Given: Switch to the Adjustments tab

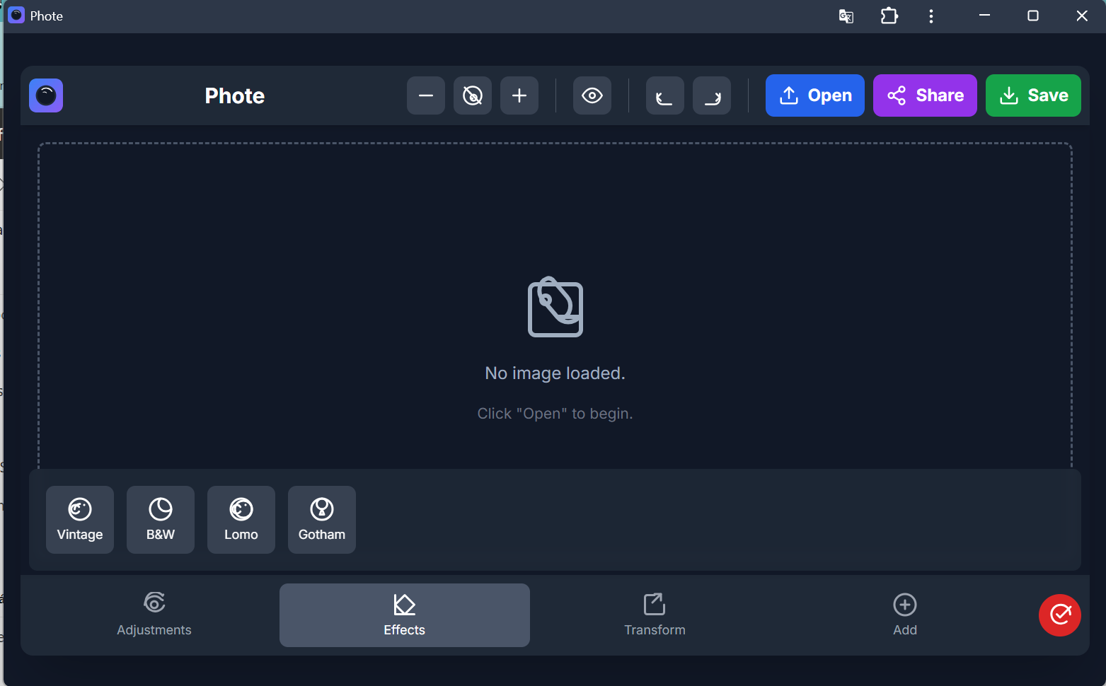Looking at the screenshot, I should click(154, 615).
